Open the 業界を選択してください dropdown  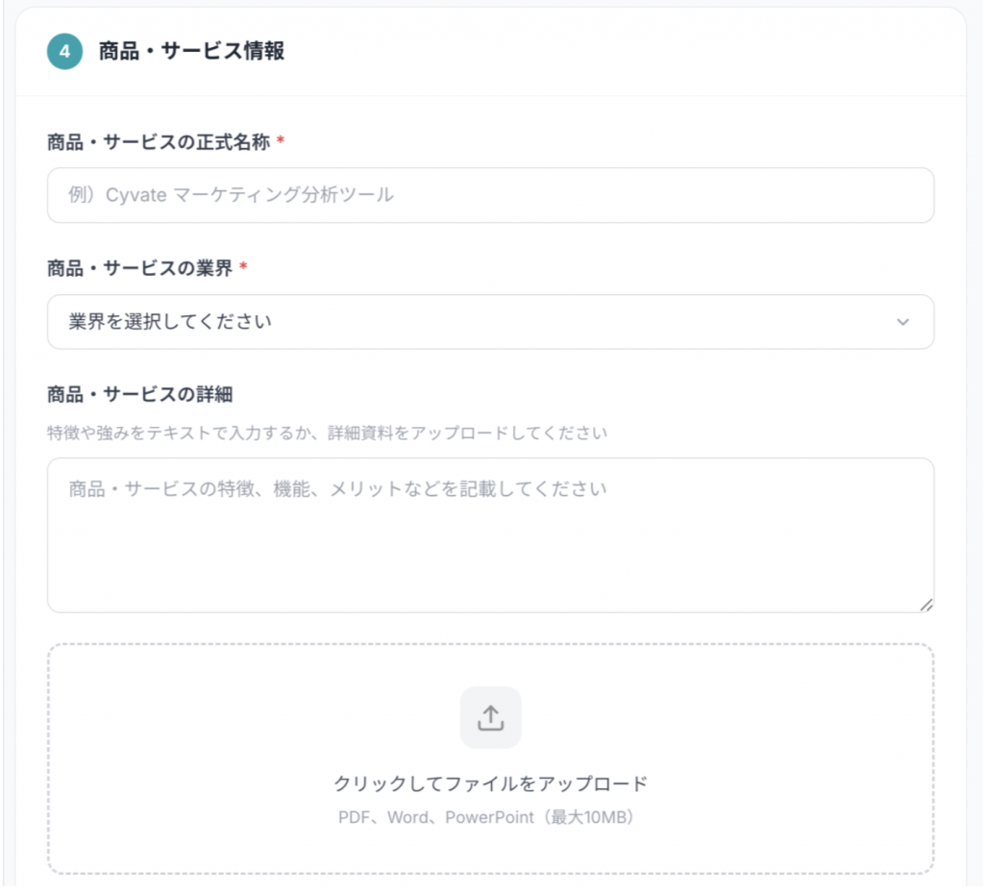click(x=480, y=322)
